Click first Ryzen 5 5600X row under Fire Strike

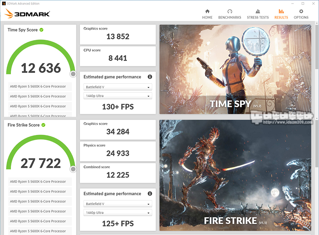coord(40,182)
